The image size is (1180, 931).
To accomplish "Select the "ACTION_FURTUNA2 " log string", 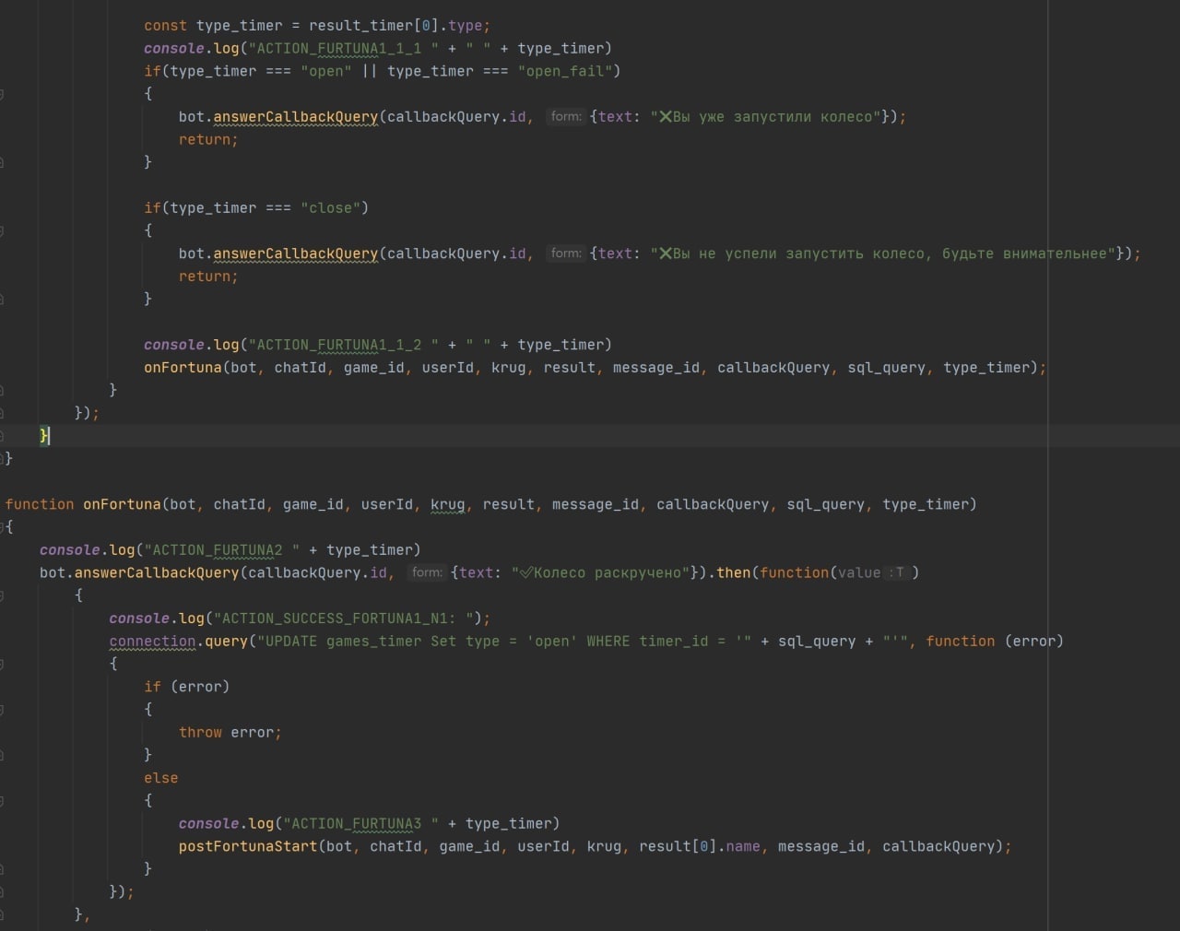I will click(222, 550).
